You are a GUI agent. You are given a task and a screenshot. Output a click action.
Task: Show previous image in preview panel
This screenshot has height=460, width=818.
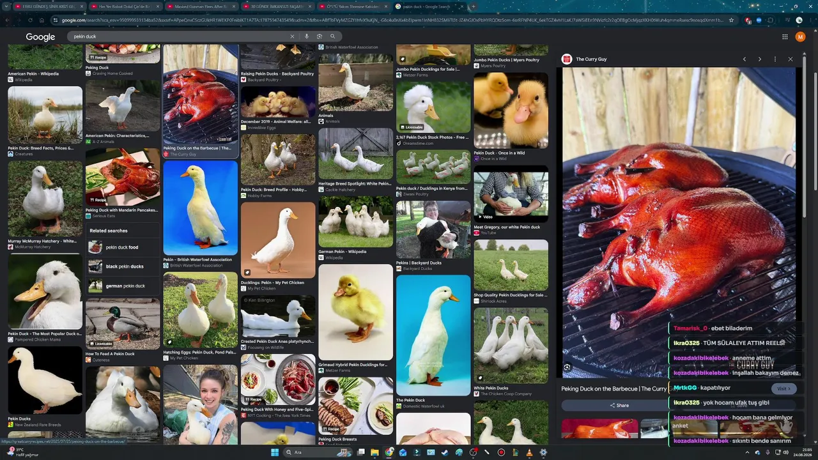point(745,59)
